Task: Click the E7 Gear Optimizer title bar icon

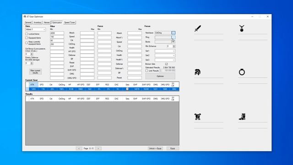Action: tap(25, 16)
